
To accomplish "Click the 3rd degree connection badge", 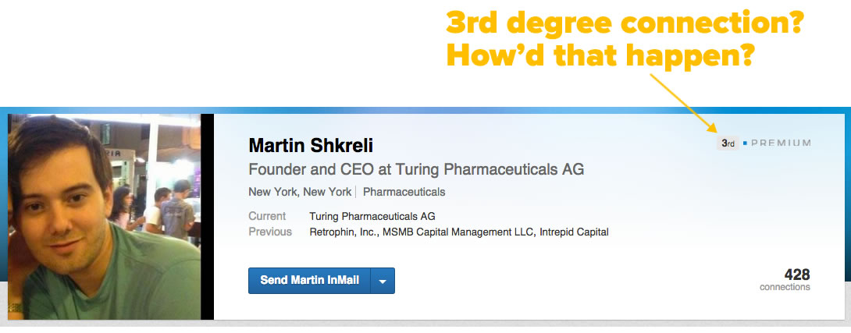I will click(x=728, y=143).
